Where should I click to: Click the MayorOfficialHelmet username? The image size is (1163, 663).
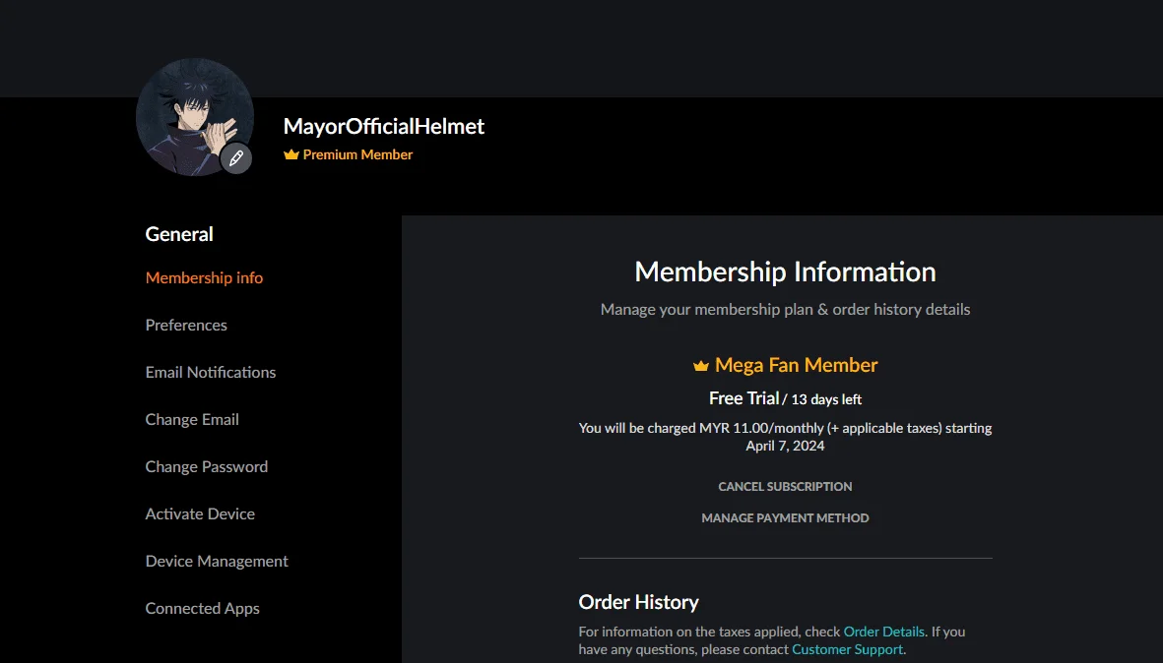(383, 127)
